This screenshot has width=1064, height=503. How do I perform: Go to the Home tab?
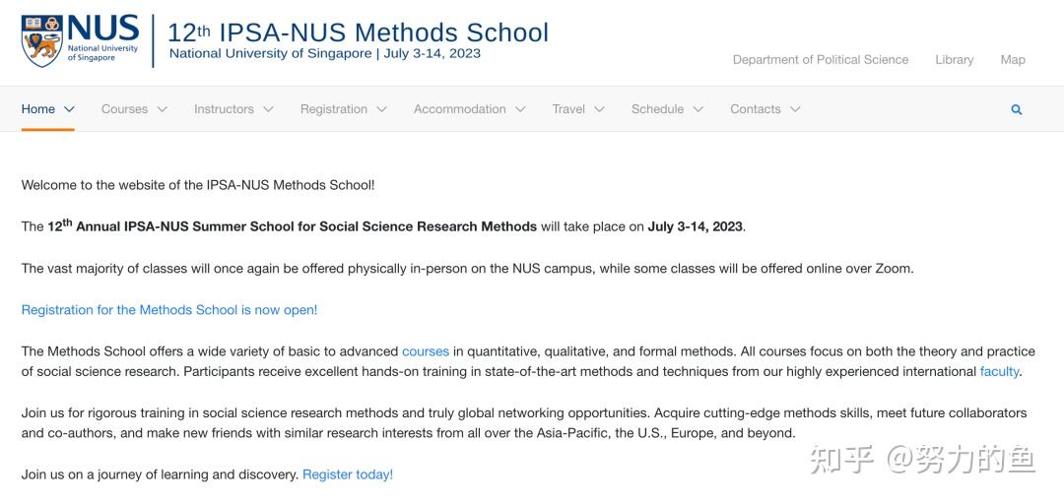[38, 109]
